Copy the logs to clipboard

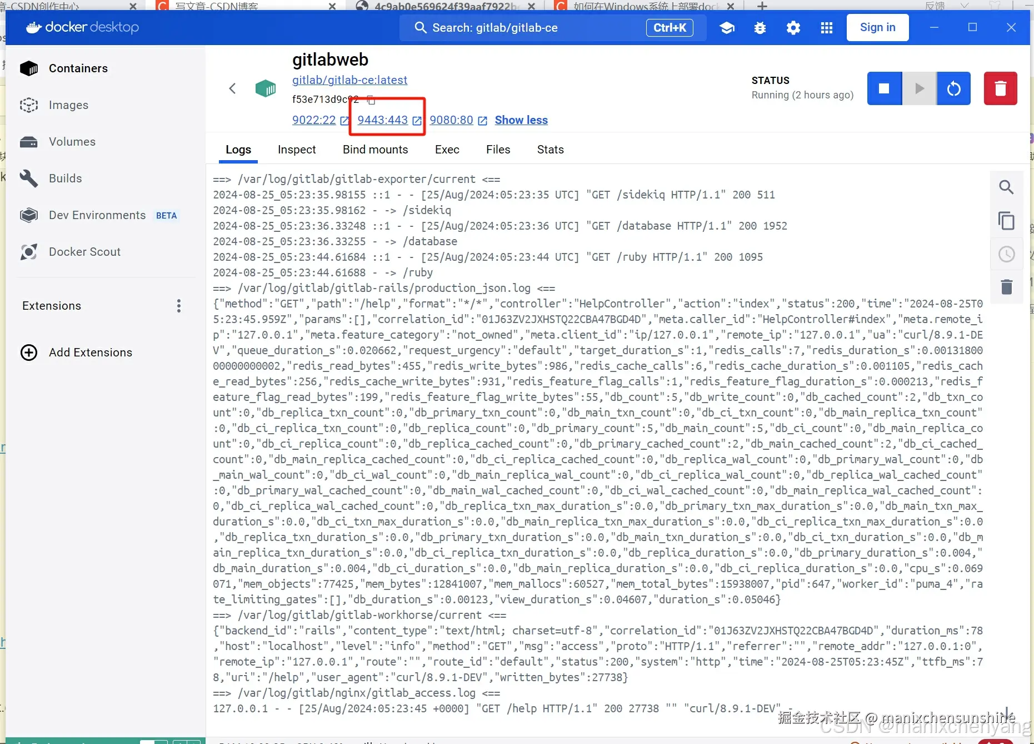pos(1006,221)
